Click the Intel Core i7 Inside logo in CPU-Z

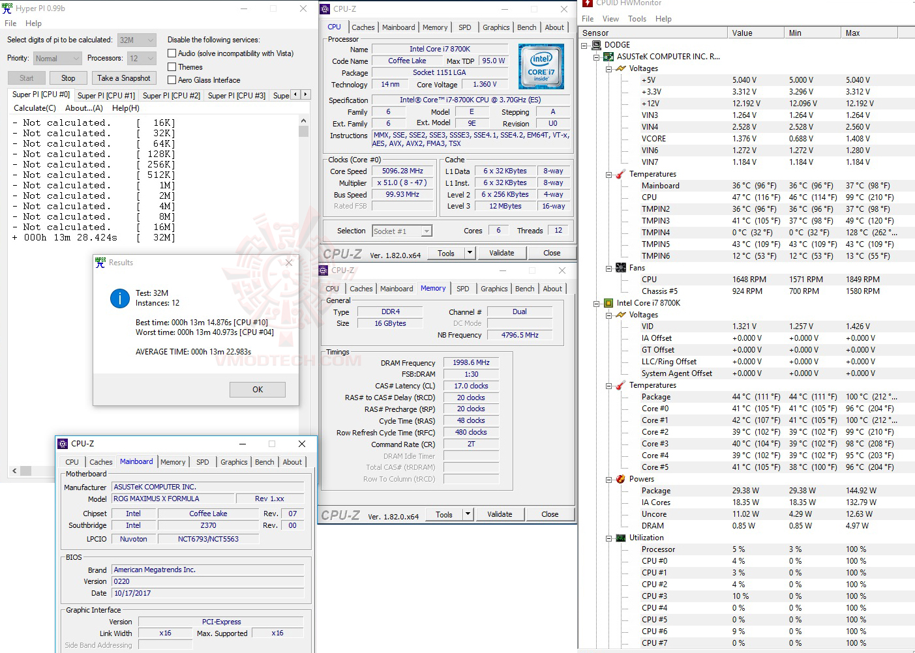[541, 66]
